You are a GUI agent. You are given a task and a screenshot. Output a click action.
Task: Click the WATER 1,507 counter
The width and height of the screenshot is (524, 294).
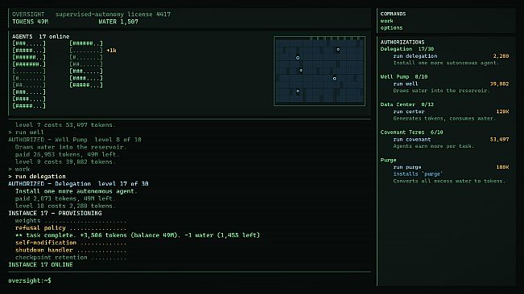tap(118, 22)
